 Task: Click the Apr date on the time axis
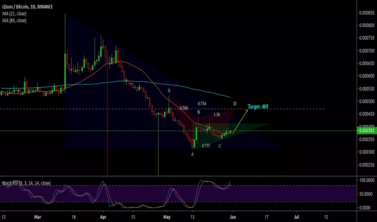click(x=103, y=217)
